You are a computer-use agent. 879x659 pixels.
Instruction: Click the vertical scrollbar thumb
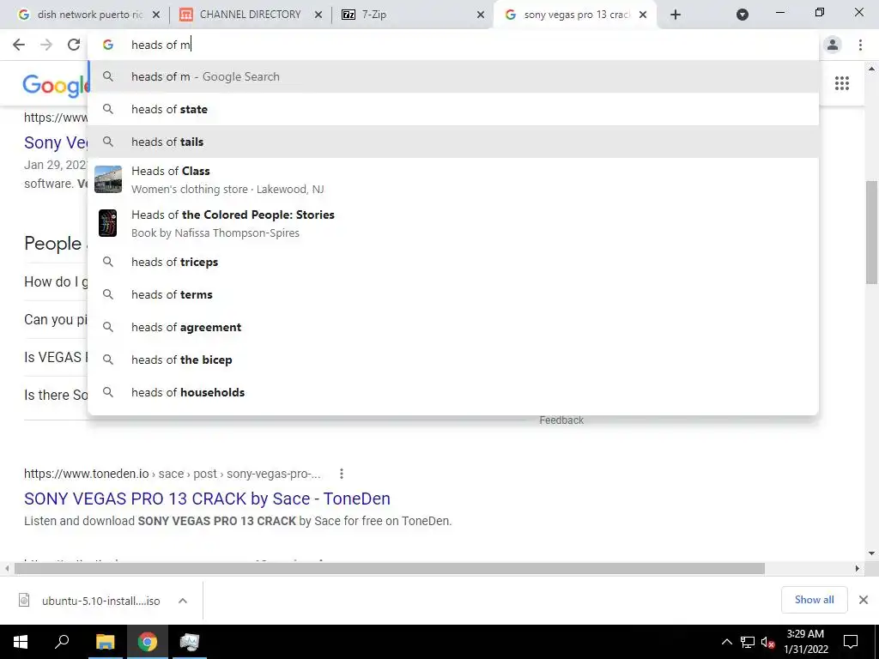tap(871, 232)
